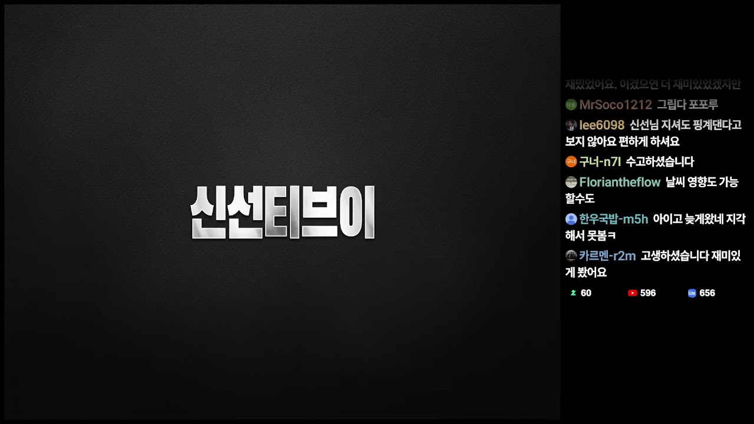The image size is (754, 424).
Task: Click username 구너-n7l
Action: pos(600,162)
